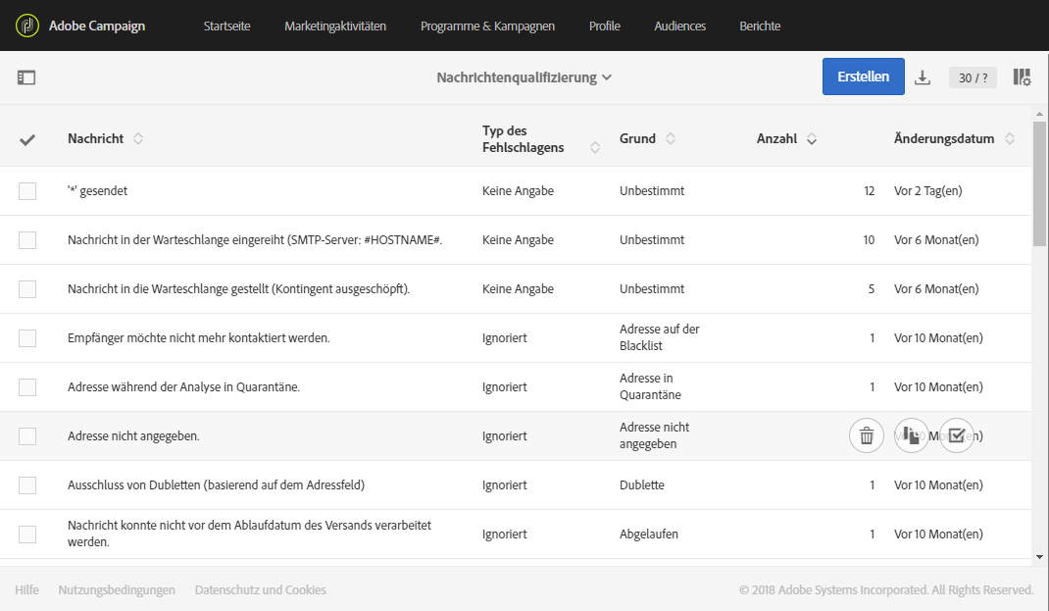1049x611 pixels.
Task: Sort by the Anzahl column arrow
Action: pos(812,139)
